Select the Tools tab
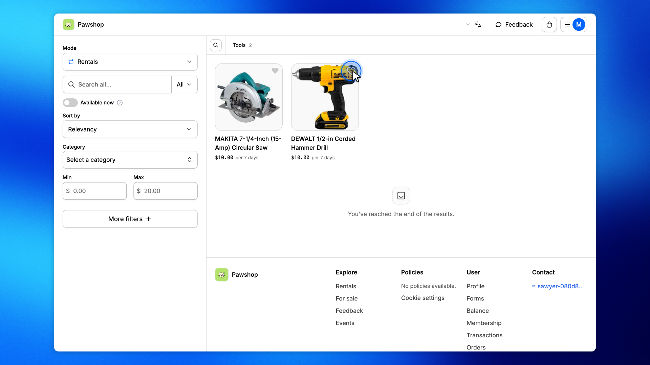The height and width of the screenshot is (365, 650). (x=242, y=45)
